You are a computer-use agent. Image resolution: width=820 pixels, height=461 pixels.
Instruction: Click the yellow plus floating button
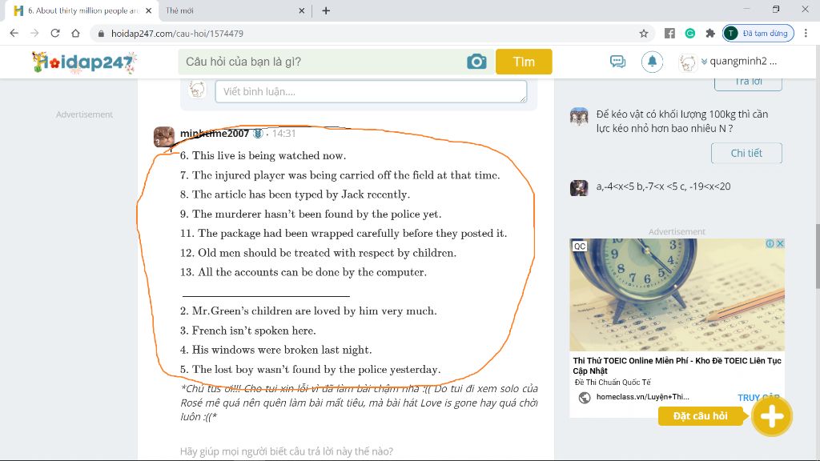click(x=772, y=416)
